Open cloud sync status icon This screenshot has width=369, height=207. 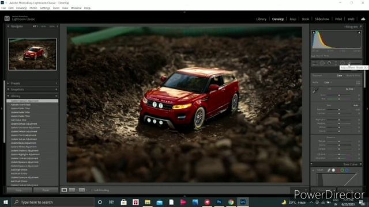point(363,19)
